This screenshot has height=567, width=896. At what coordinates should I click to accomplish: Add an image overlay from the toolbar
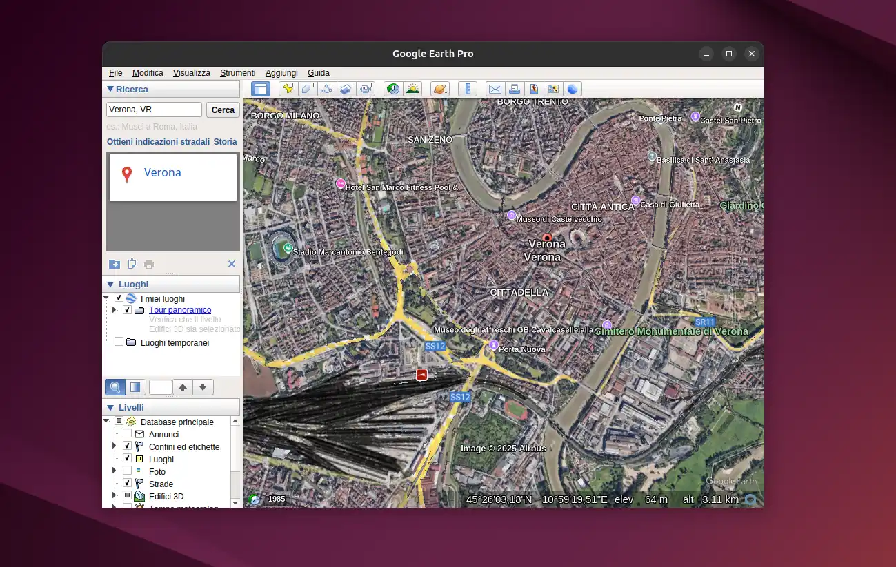(x=346, y=89)
